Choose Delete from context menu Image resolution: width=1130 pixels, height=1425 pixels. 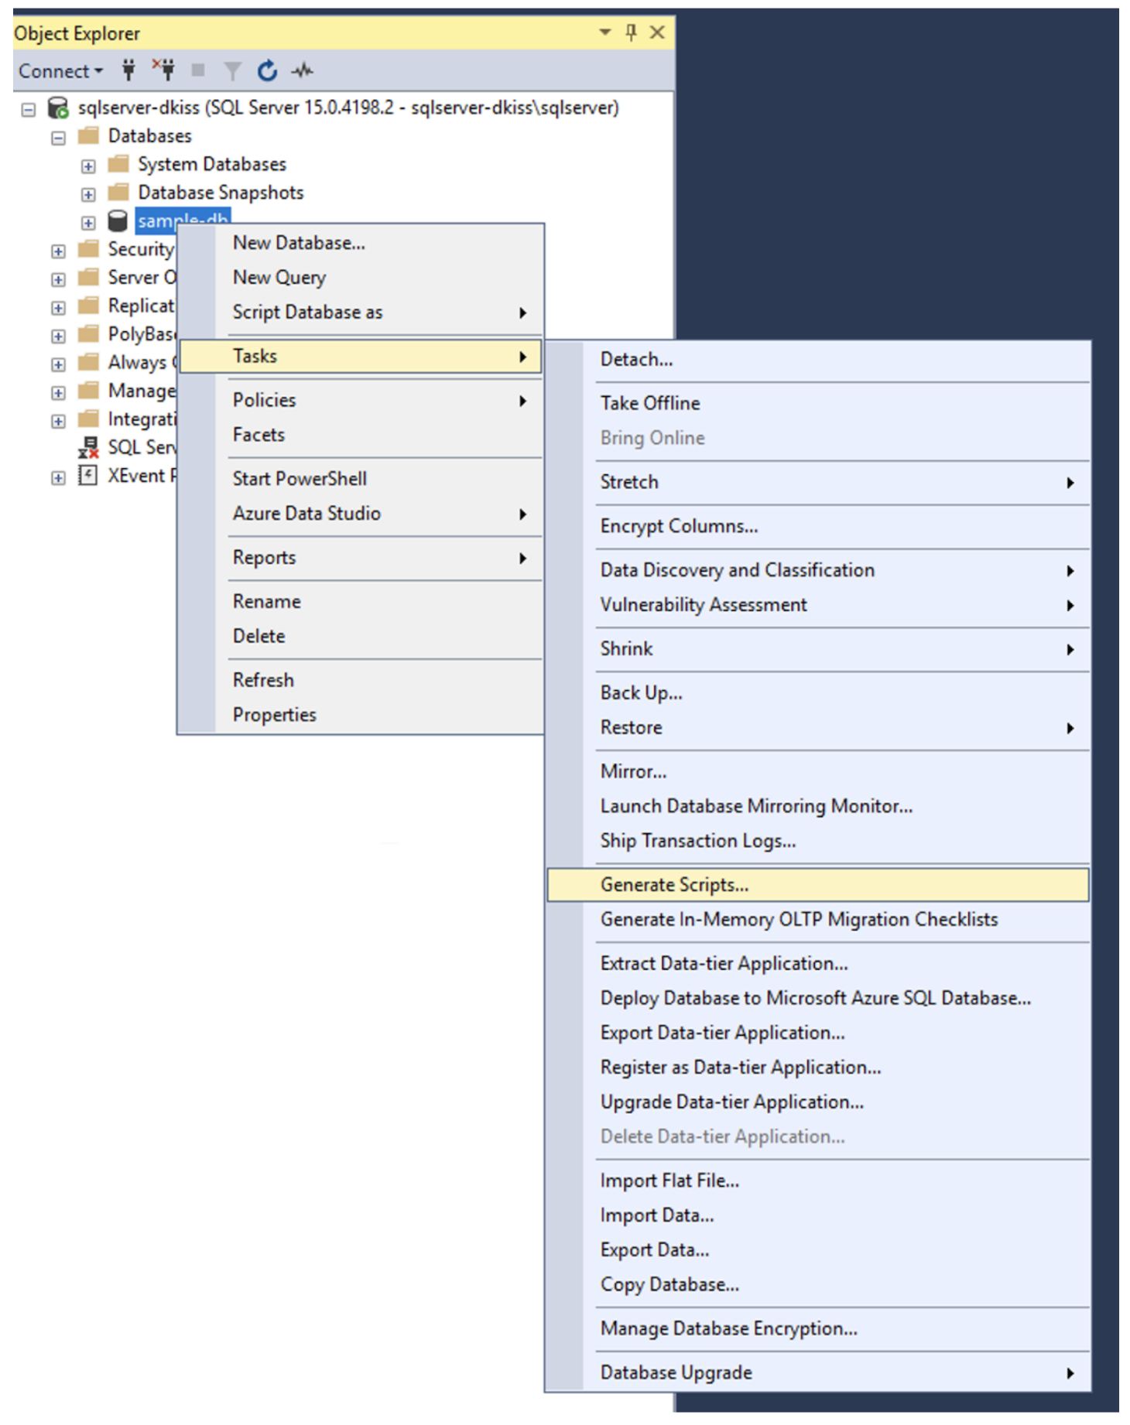pos(361,637)
